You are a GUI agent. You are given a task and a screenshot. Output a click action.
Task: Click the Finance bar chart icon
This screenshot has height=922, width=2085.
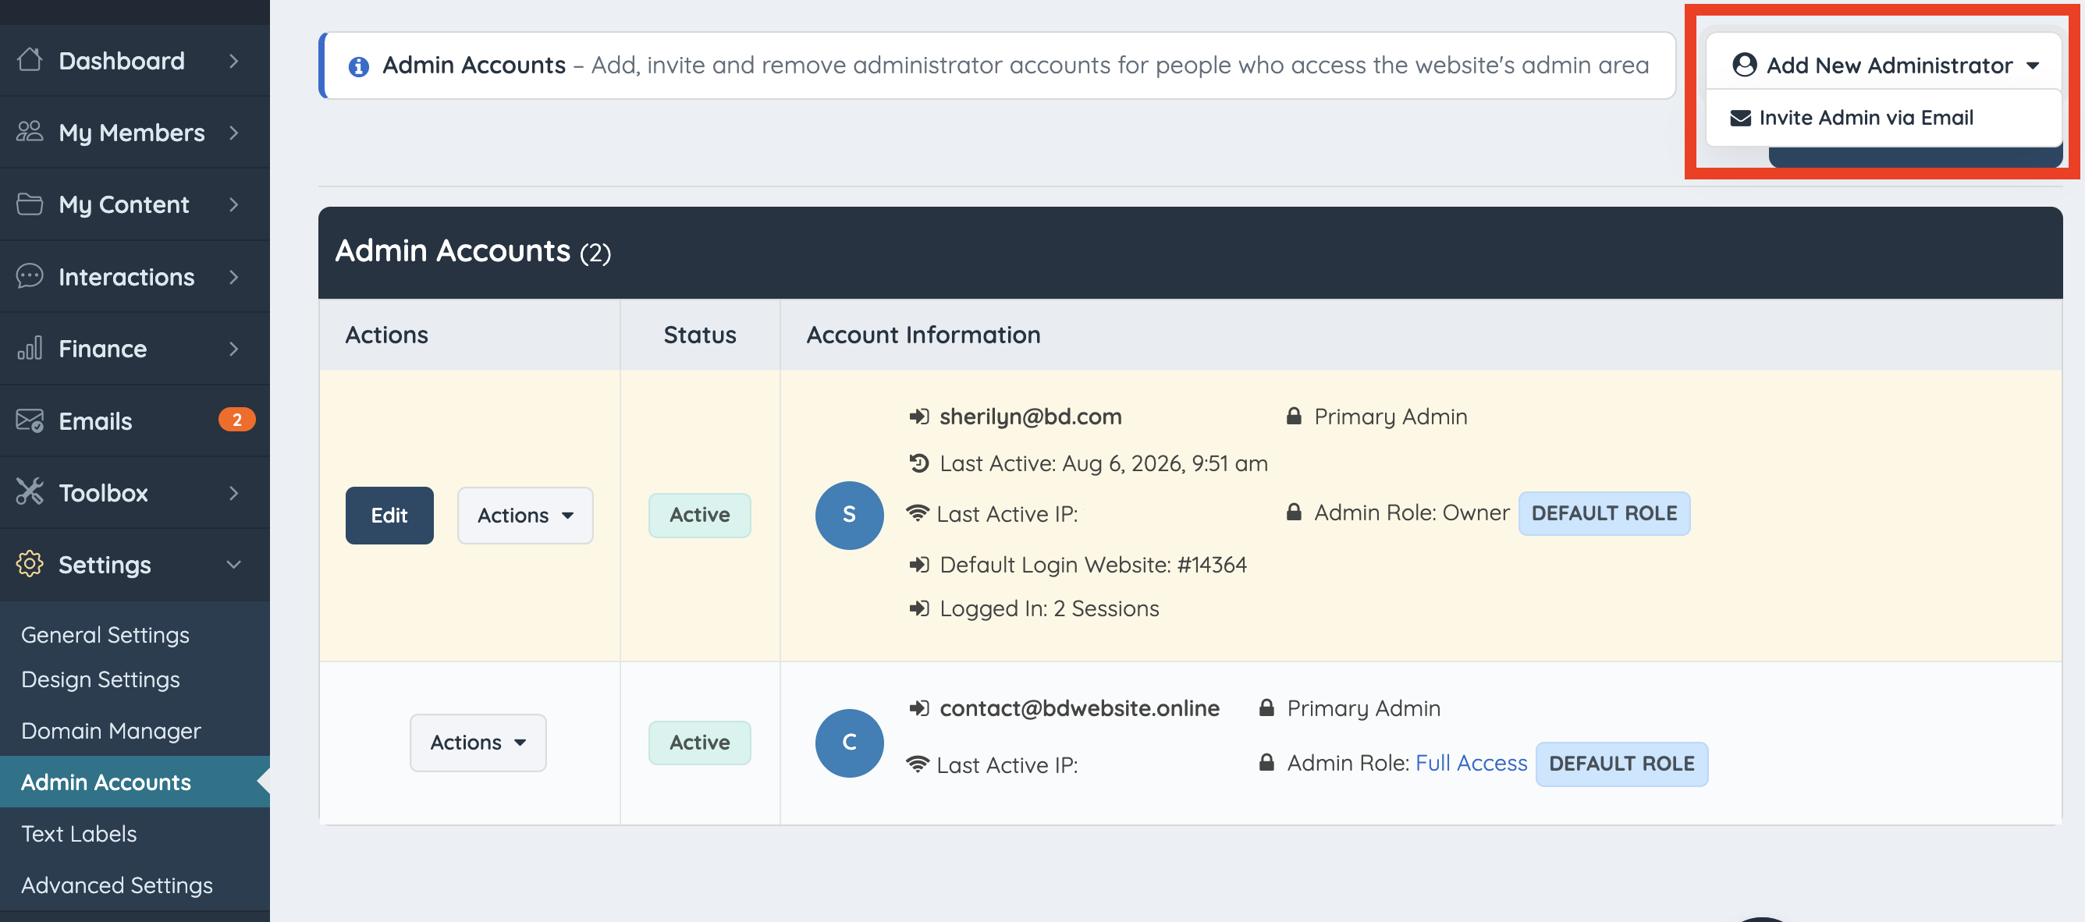pyautogui.click(x=30, y=348)
